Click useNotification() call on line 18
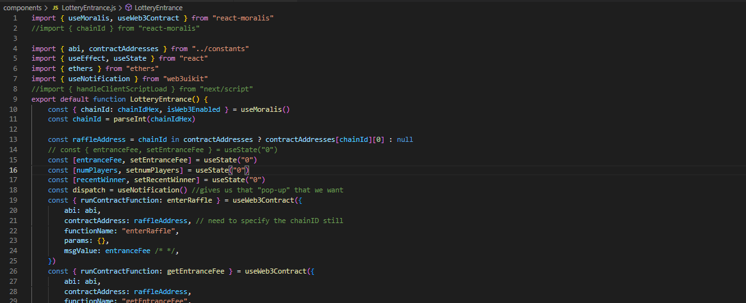Image resolution: width=746 pixels, height=303 pixels. coord(152,190)
